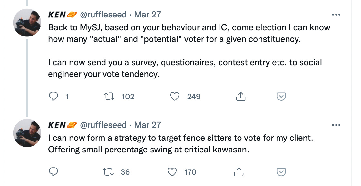This screenshot has width=361, height=186.
Task: Open Mar 27 timestamp of second tweet
Action: pyautogui.click(x=147, y=125)
